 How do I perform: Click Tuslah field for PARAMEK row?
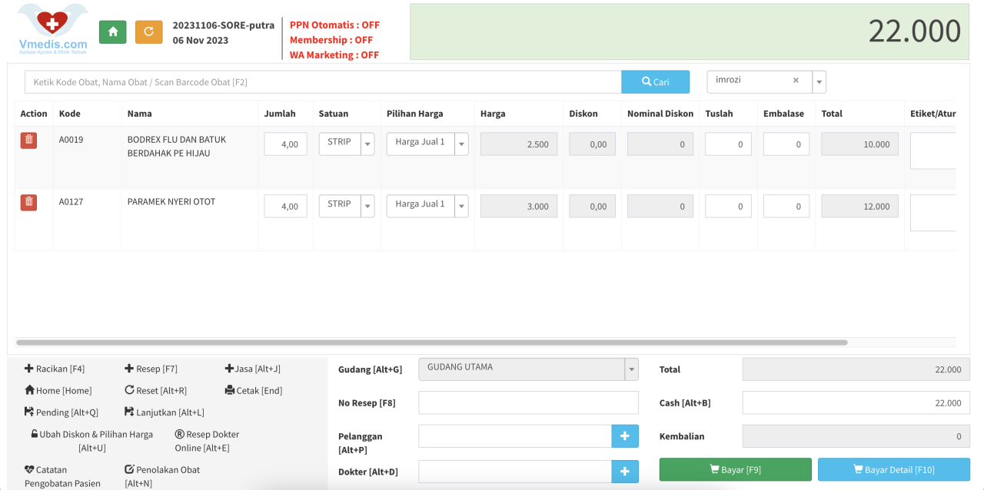728,207
